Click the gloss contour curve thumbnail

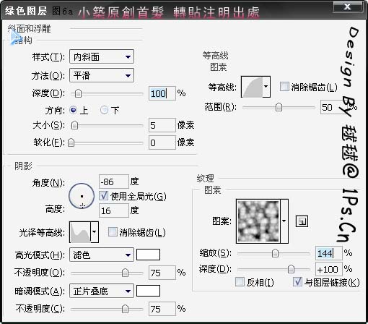tap(80, 232)
